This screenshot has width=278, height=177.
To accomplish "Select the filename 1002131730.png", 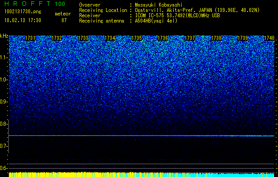I will (x=23, y=12).
